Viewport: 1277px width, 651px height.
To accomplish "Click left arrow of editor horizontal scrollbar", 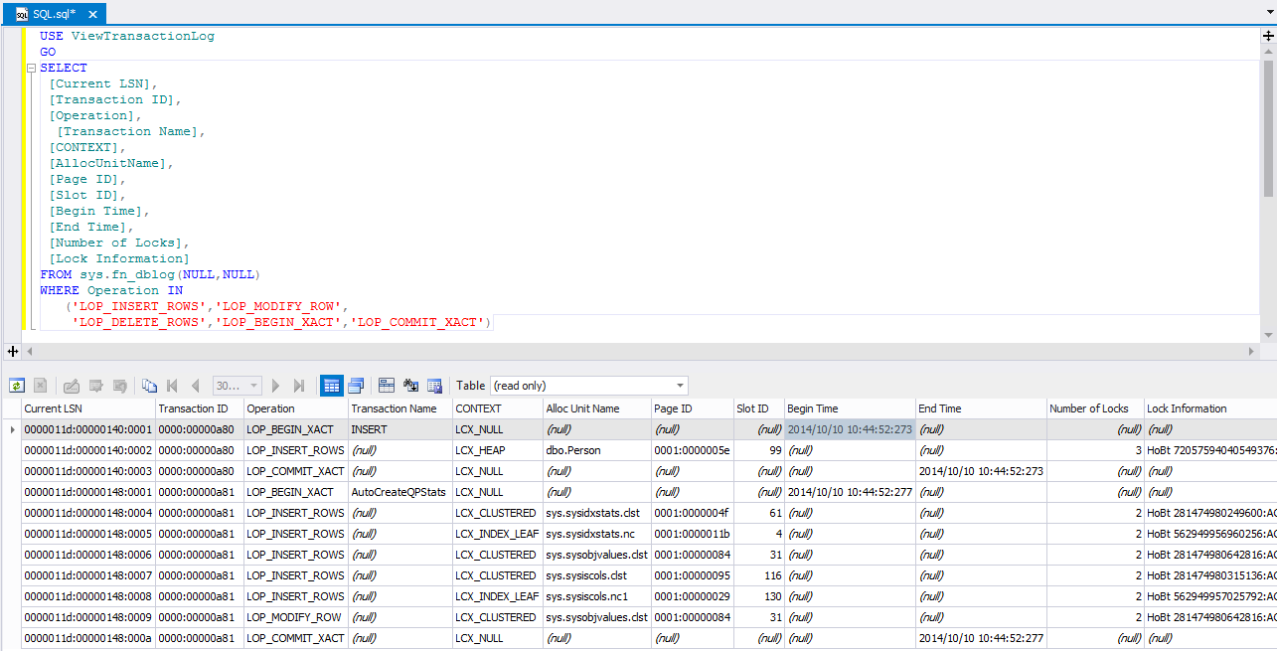I will click(30, 351).
